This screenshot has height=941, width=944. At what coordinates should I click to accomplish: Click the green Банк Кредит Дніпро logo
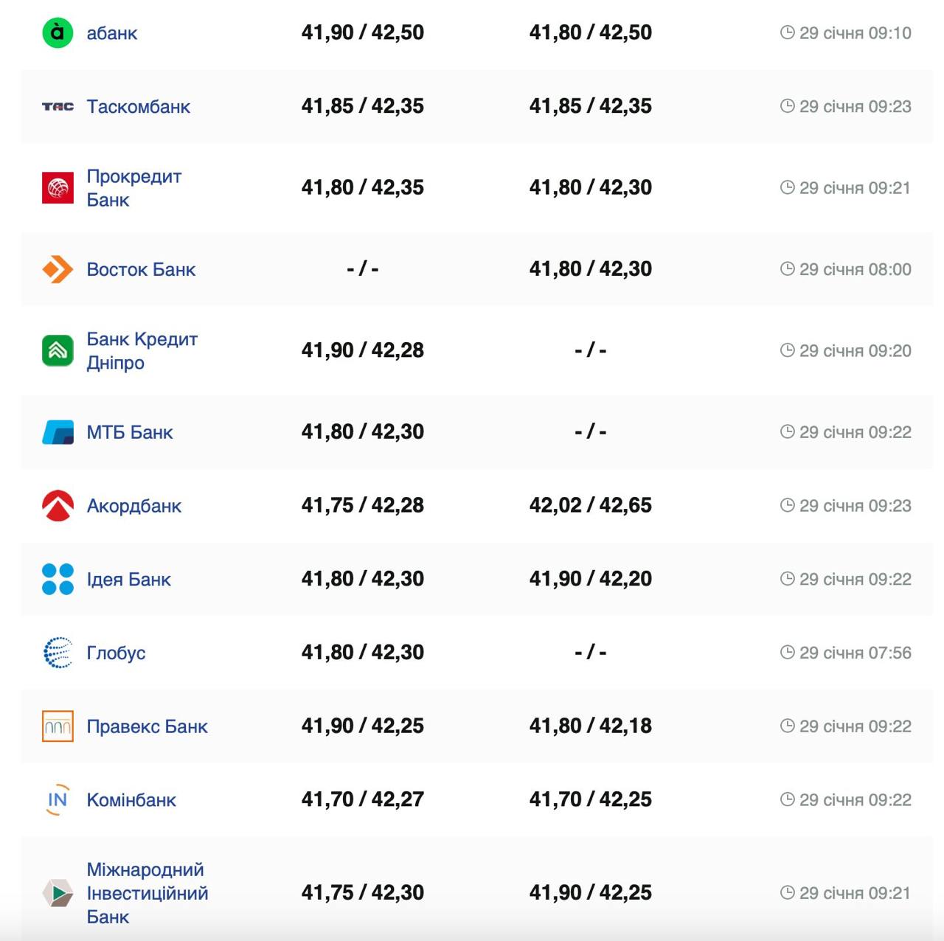point(58,350)
